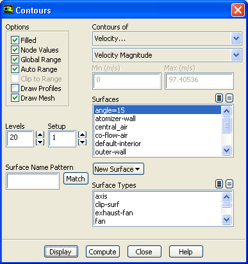Select atomizer-wall surface
248x264 pixels.
click(158, 119)
